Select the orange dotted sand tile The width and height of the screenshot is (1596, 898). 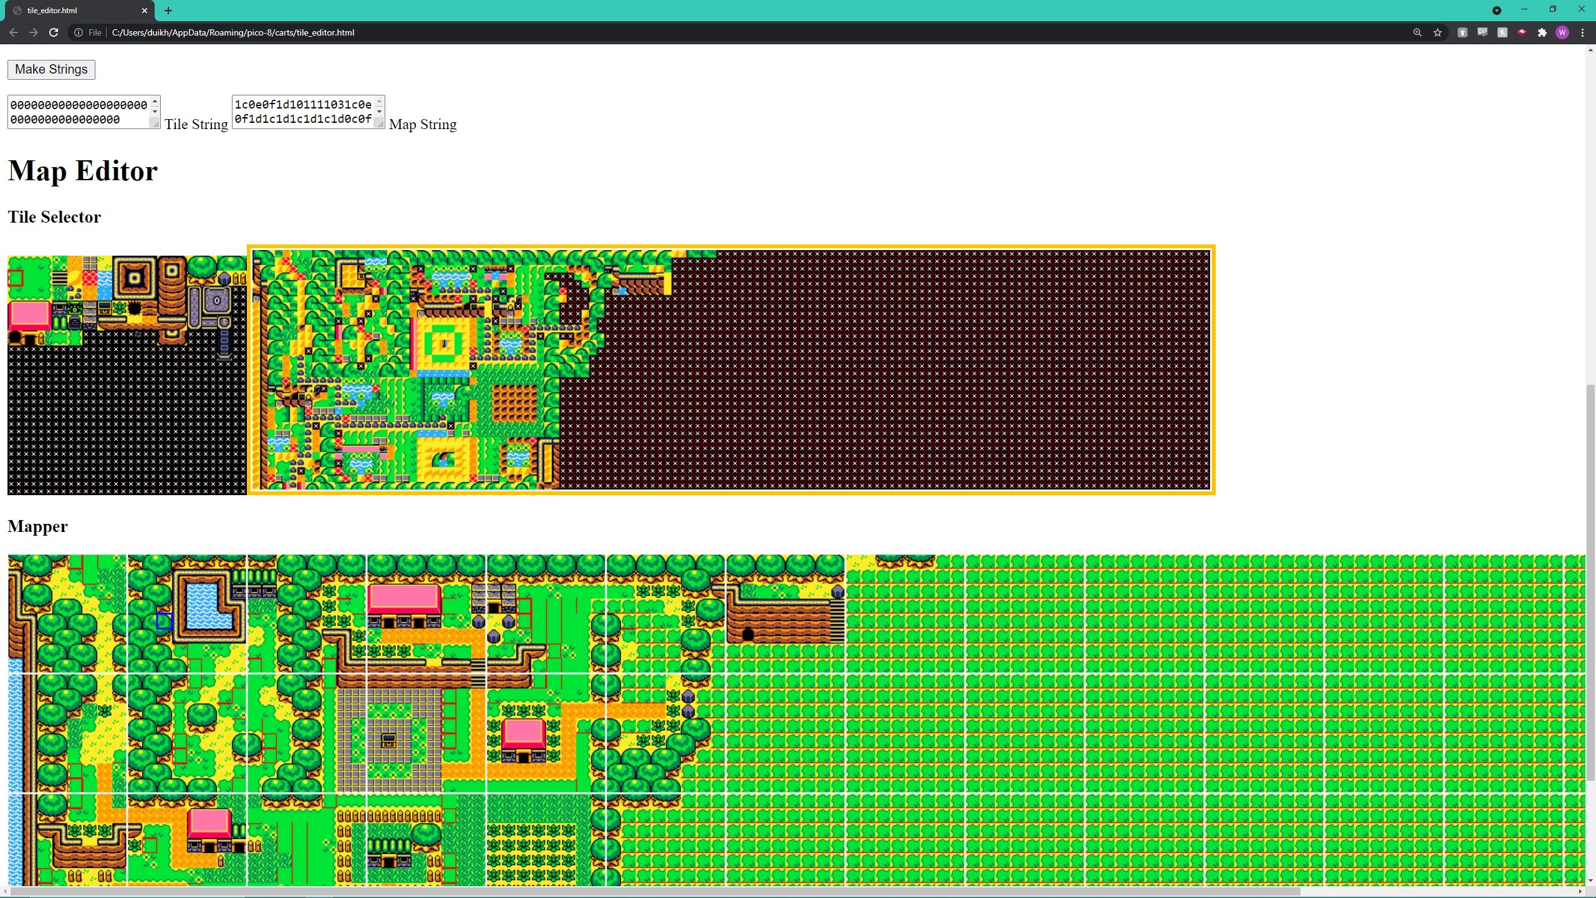coord(90,293)
